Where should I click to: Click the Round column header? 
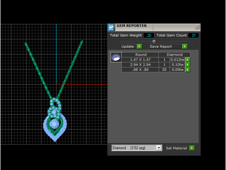pos(140,55)
